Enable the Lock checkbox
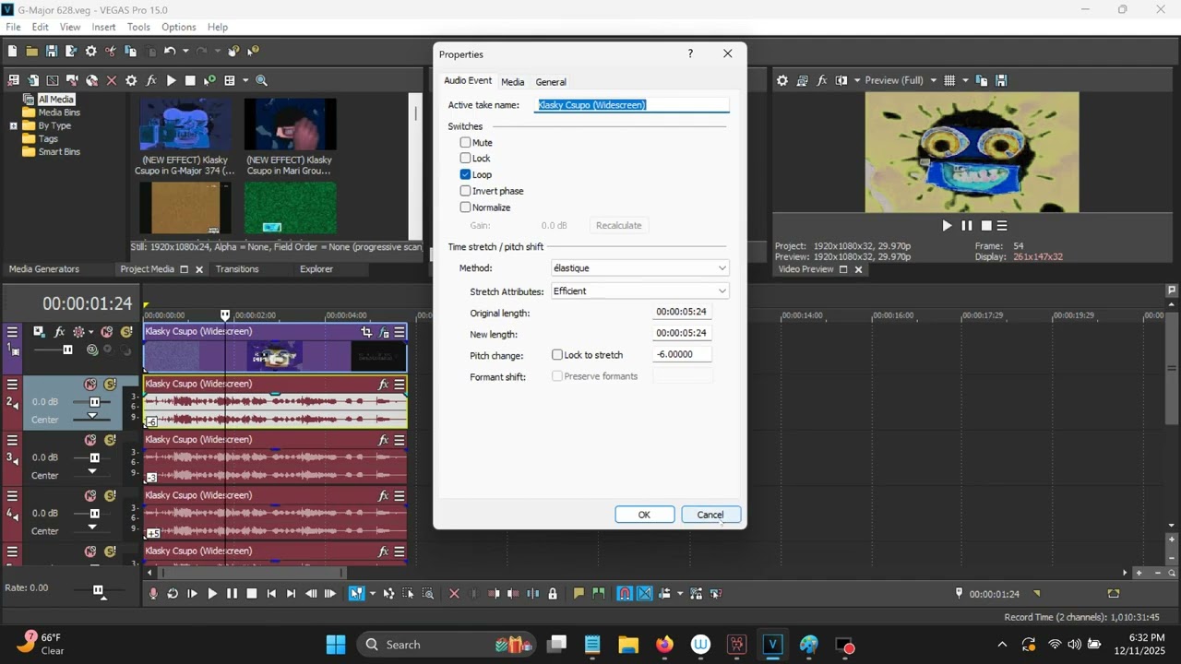 tap(466, 159)
